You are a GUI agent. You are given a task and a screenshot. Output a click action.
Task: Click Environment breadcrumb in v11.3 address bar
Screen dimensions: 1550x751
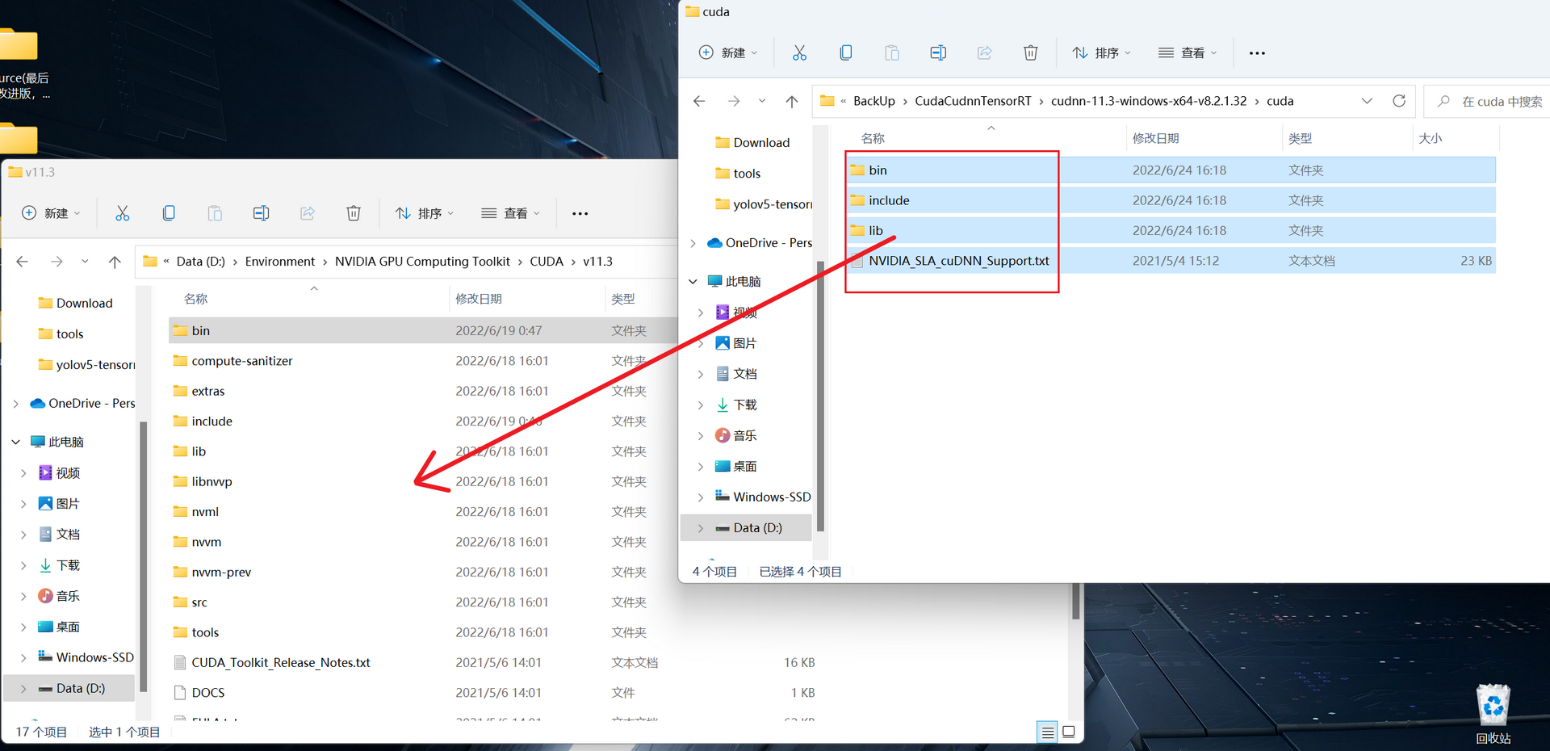coord(280,262)
